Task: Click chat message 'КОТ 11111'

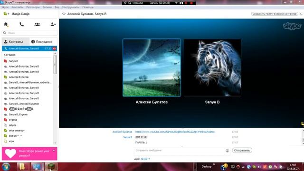Action: (142, 137)
